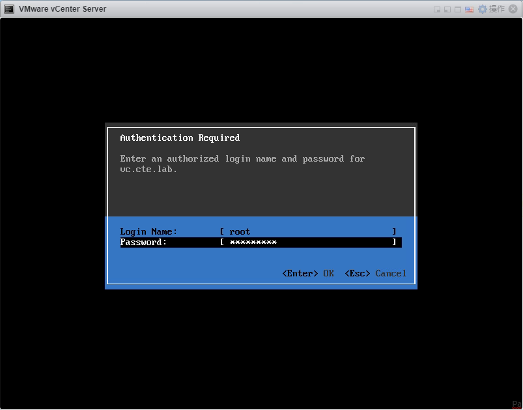Screen dimensions: 523x410
Task: Dock the console to the bottom-left corner
Action: tap(447, 9)
